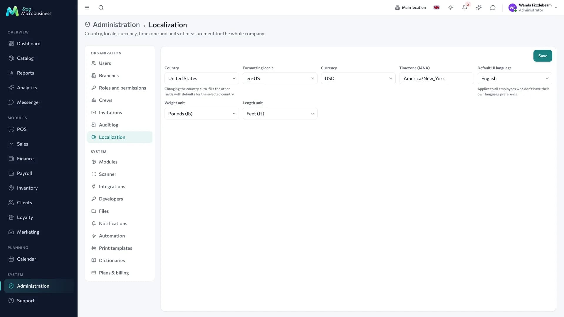564x317 pixels.
Task: Open Analytics in the sidebar
Action: tap(39, 87)
